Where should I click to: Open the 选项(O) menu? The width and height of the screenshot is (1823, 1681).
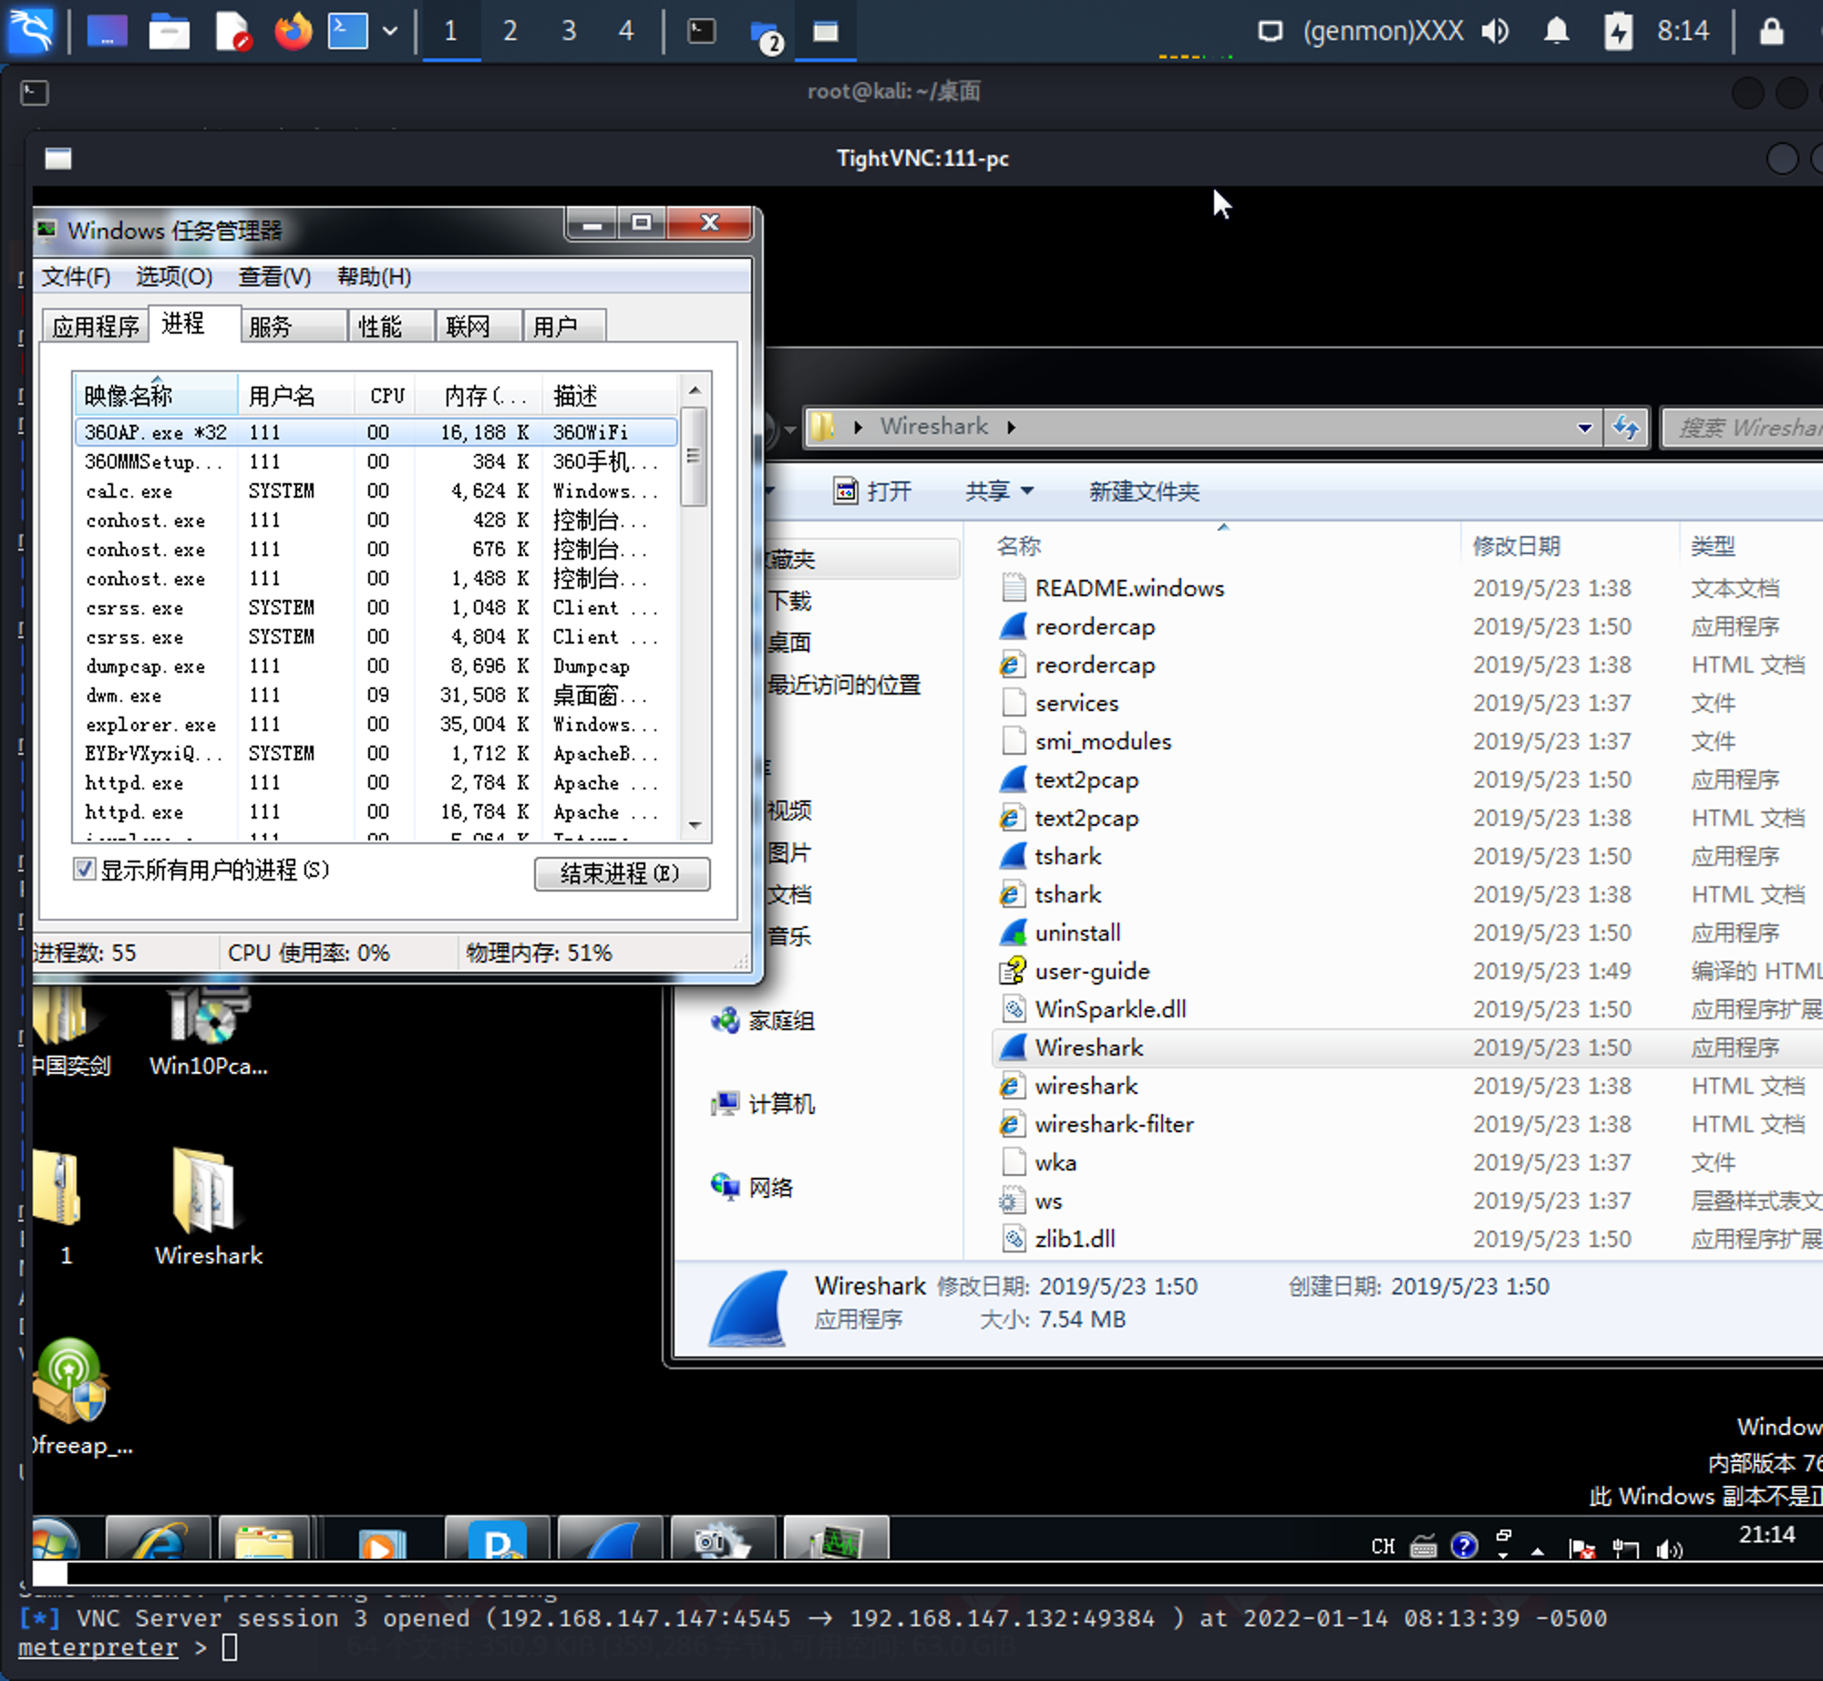point(174,276)
